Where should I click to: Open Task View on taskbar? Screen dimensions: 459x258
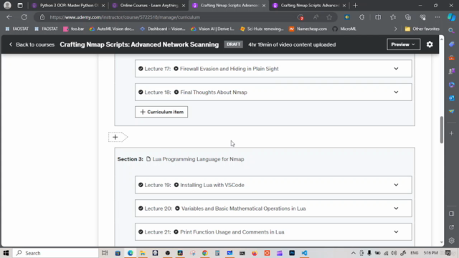coord(105,253)
